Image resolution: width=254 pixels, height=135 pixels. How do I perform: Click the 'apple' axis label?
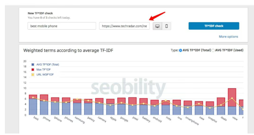pos(113,119)
